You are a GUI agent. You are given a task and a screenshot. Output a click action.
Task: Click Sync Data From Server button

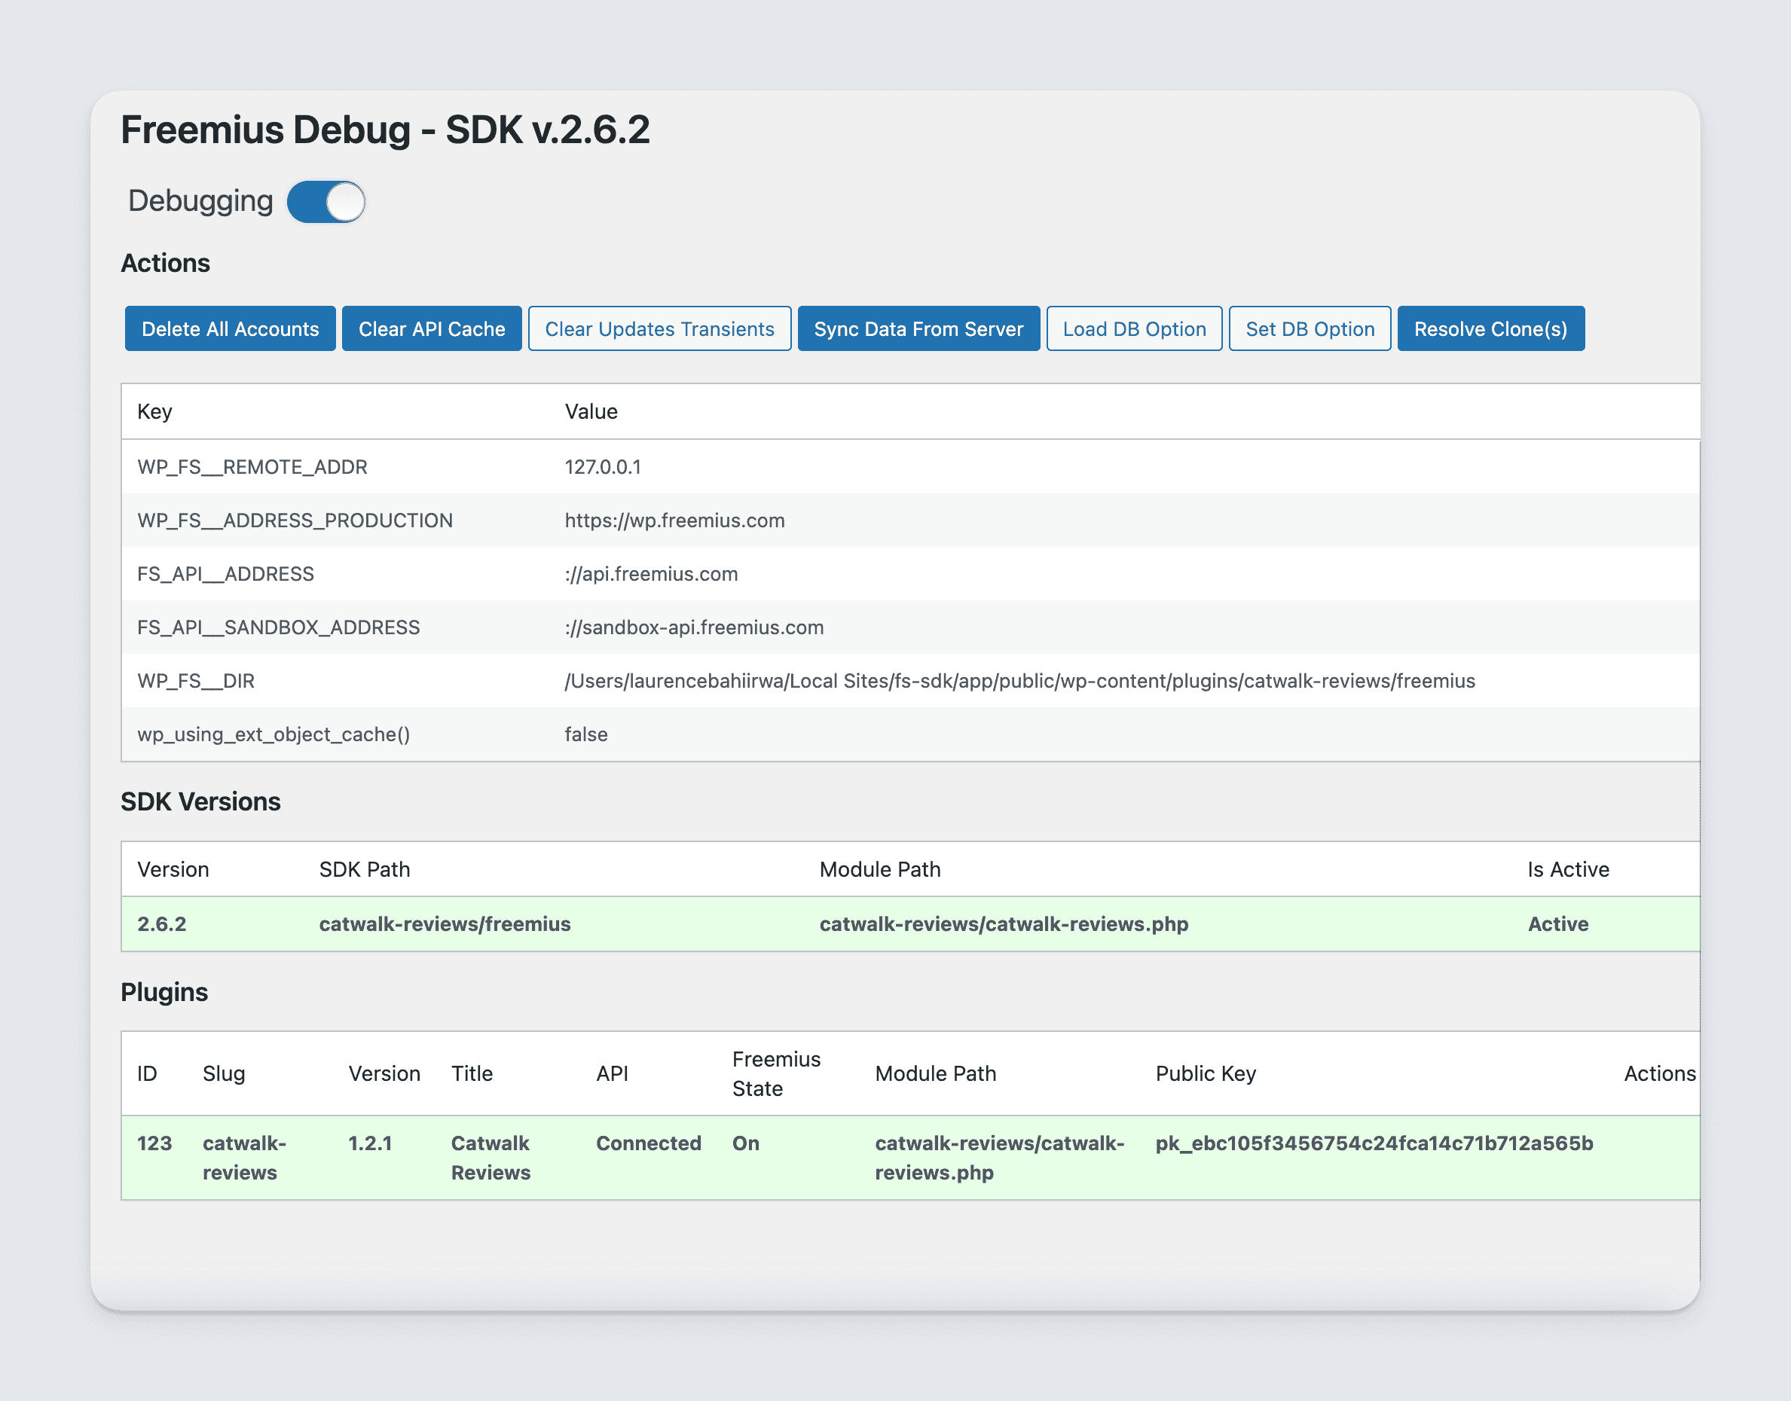[x=919, y=329]
